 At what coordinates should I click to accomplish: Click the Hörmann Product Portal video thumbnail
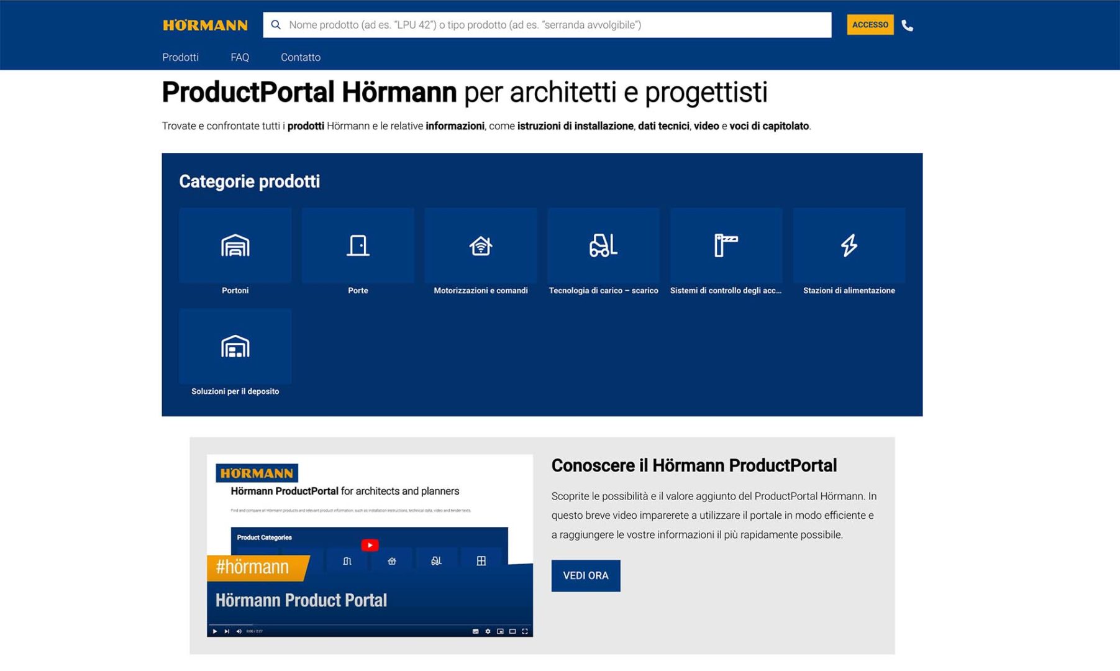pyautogui.click(x=370, y=545)
